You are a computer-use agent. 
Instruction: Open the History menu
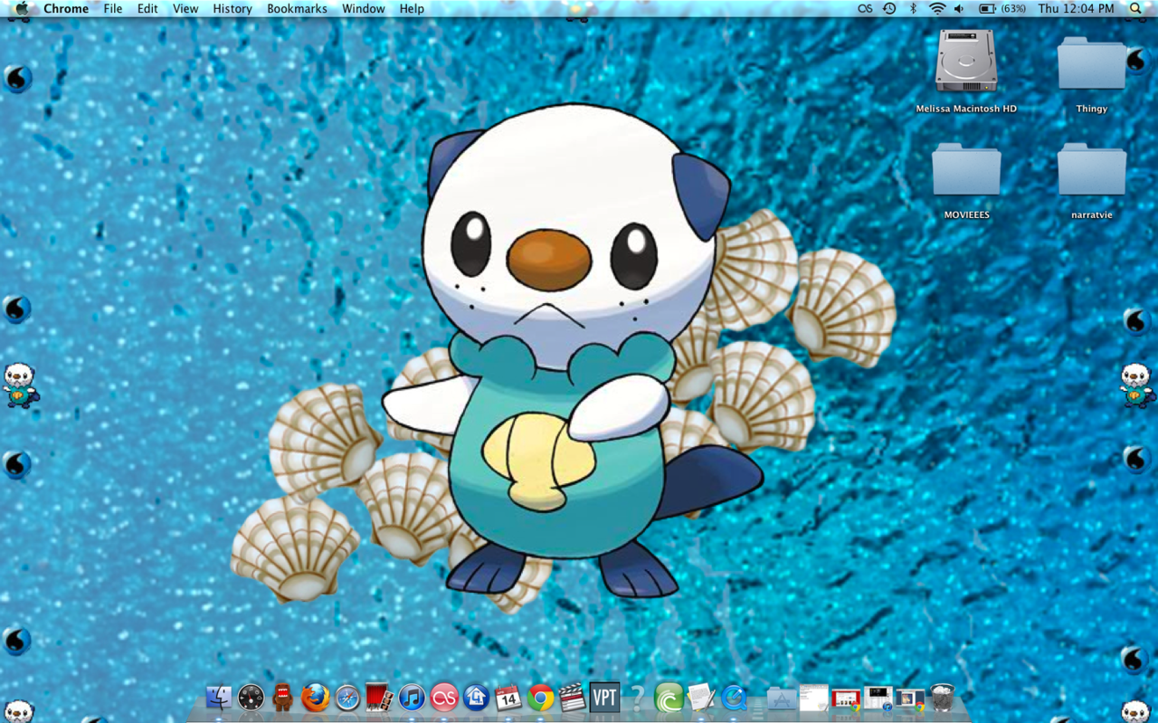(233, 9)
